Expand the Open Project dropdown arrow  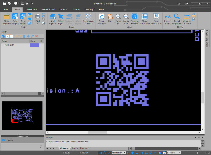tap(10, 24)
